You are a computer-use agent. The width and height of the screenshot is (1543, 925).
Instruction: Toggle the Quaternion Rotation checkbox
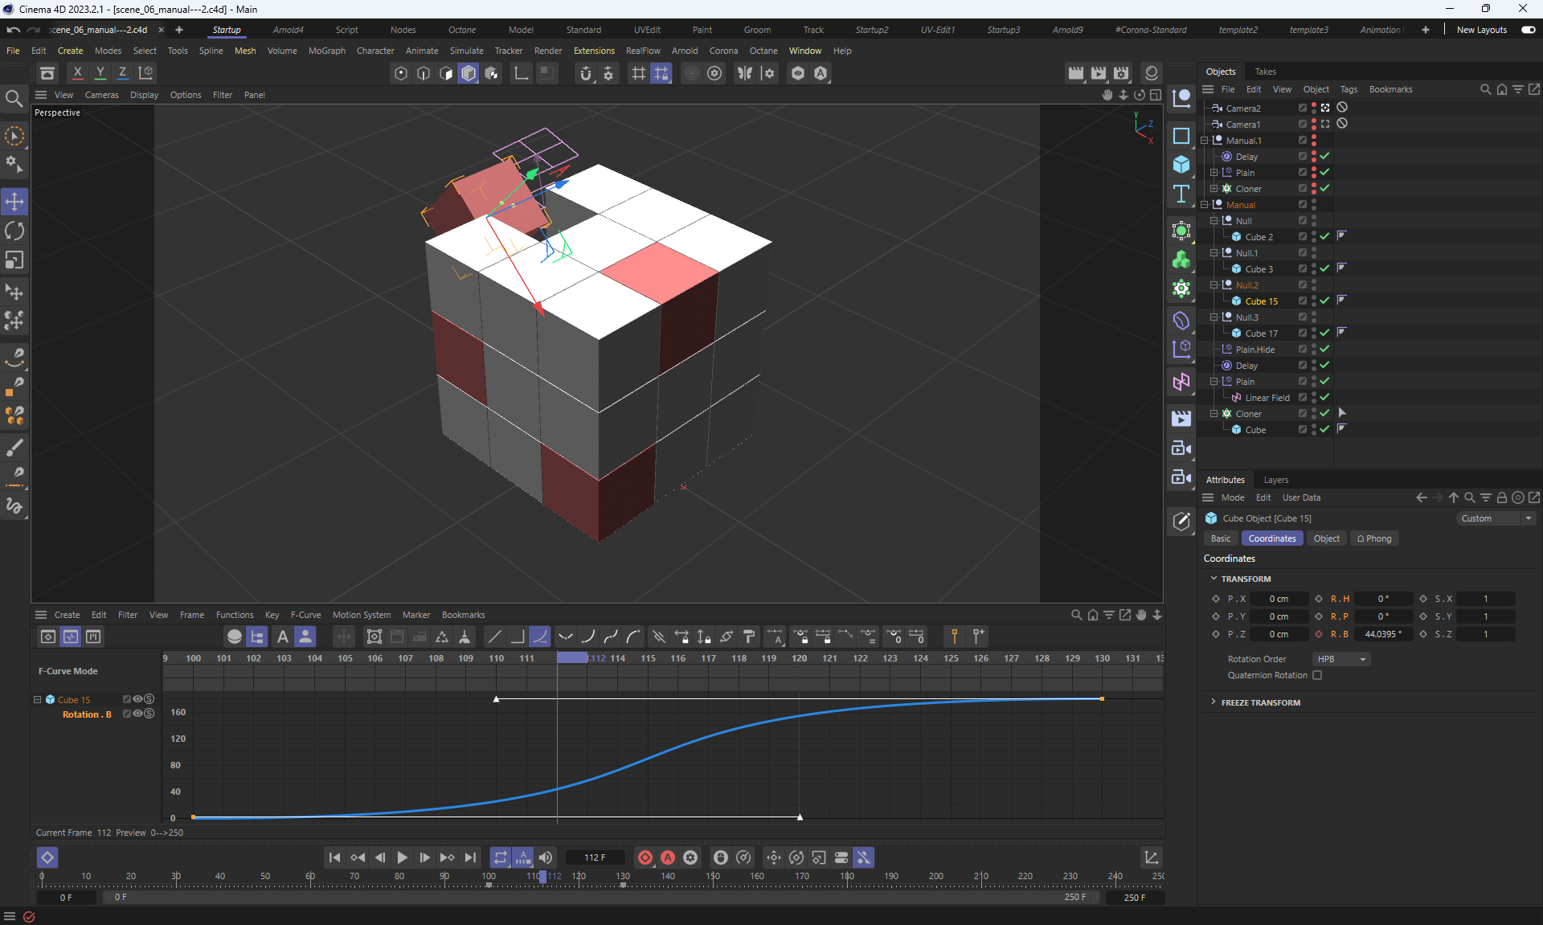tap(1317, 675)
